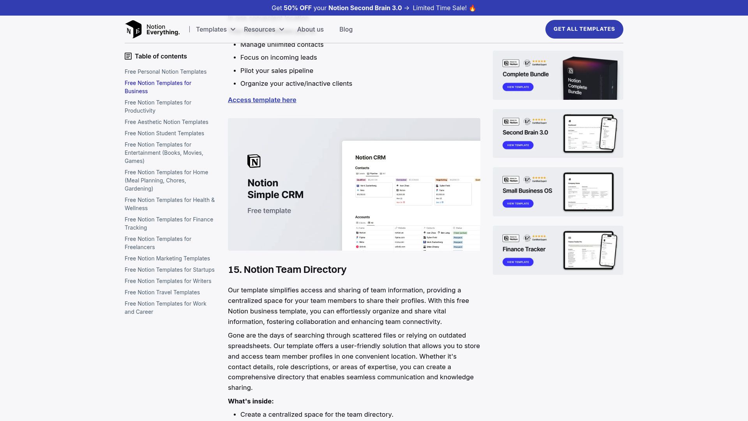This screenshot has width=748, height=421.
Task: Jump to Finance Tracking templates section
Action: pos(169,223)
